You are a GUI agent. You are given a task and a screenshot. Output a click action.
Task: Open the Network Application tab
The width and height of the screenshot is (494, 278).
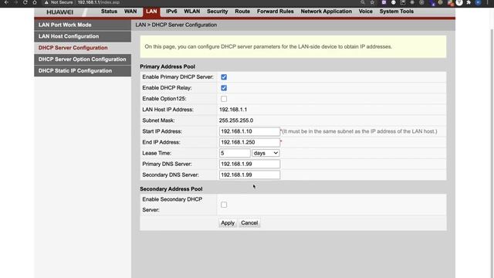[326, 12]
